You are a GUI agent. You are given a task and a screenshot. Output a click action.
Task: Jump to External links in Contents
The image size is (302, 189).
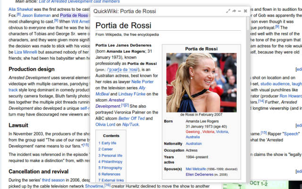point(111,180)
